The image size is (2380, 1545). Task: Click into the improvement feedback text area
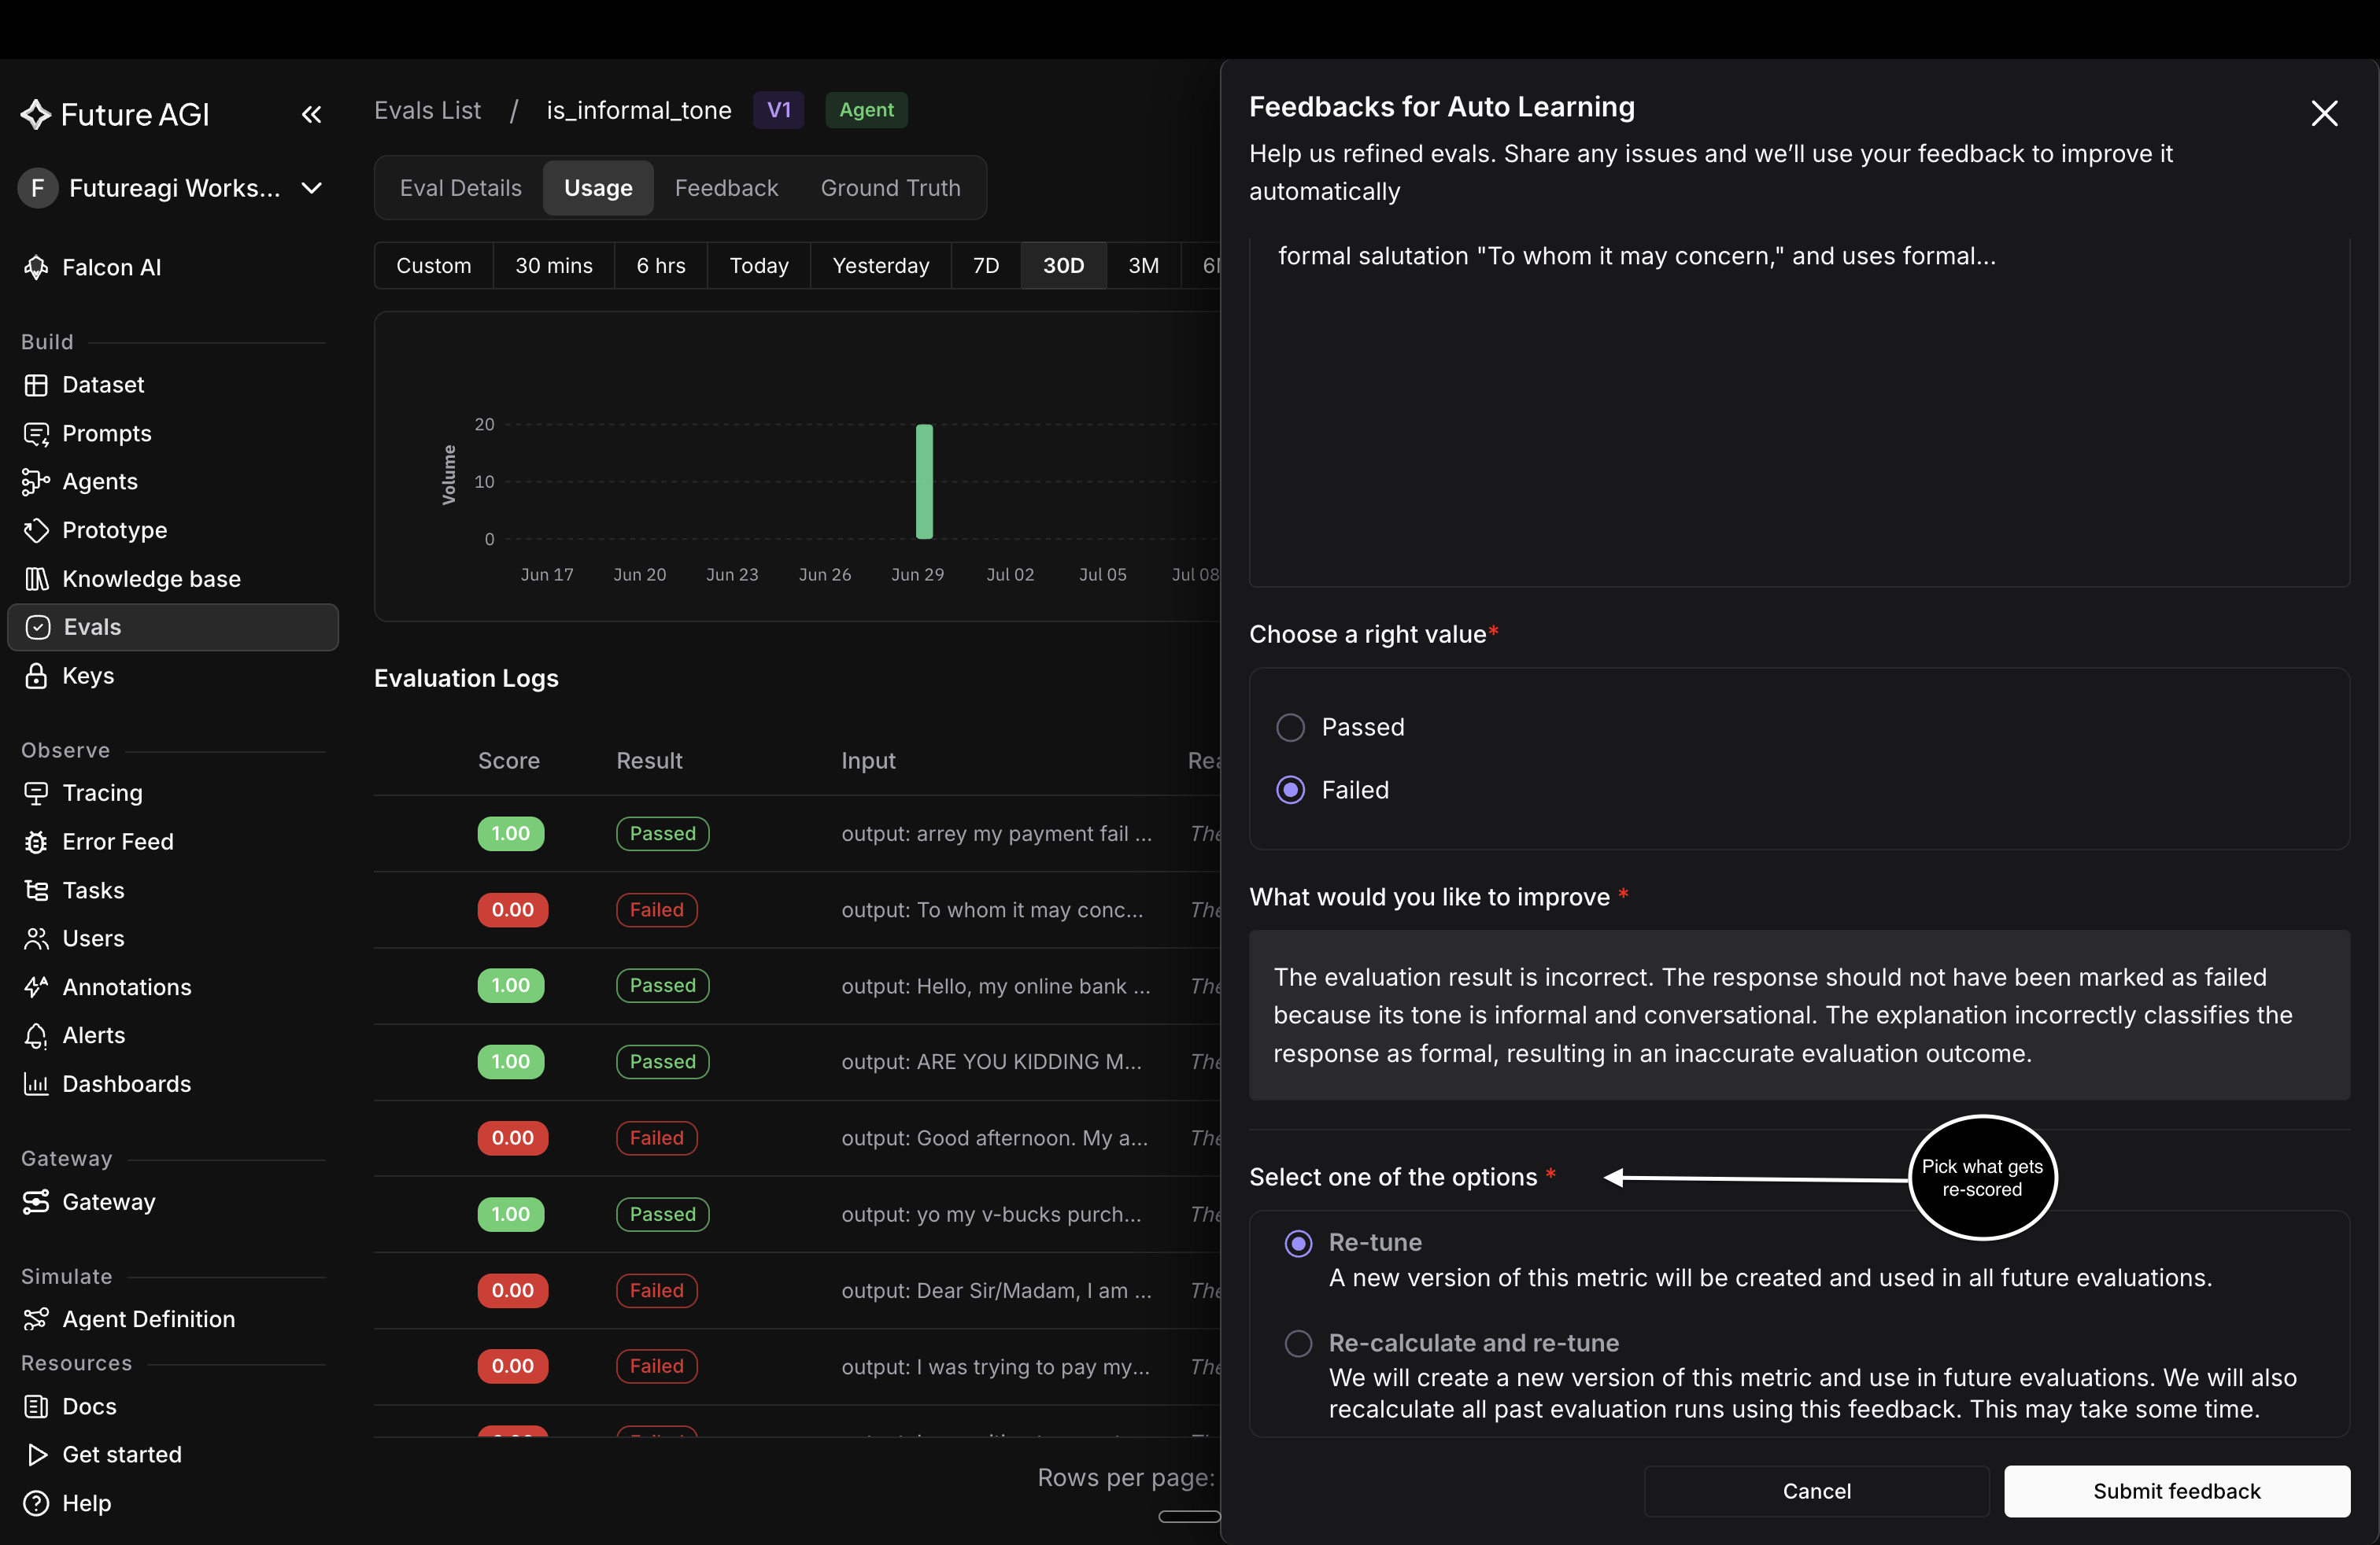click(x=1799, y=1016)
